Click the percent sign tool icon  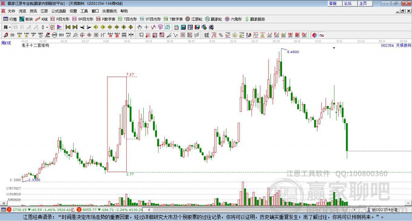[221, 35]
